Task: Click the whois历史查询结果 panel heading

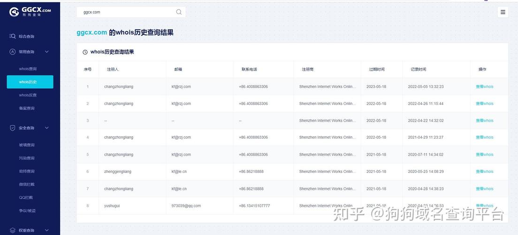Action: (x=112, y=52)
